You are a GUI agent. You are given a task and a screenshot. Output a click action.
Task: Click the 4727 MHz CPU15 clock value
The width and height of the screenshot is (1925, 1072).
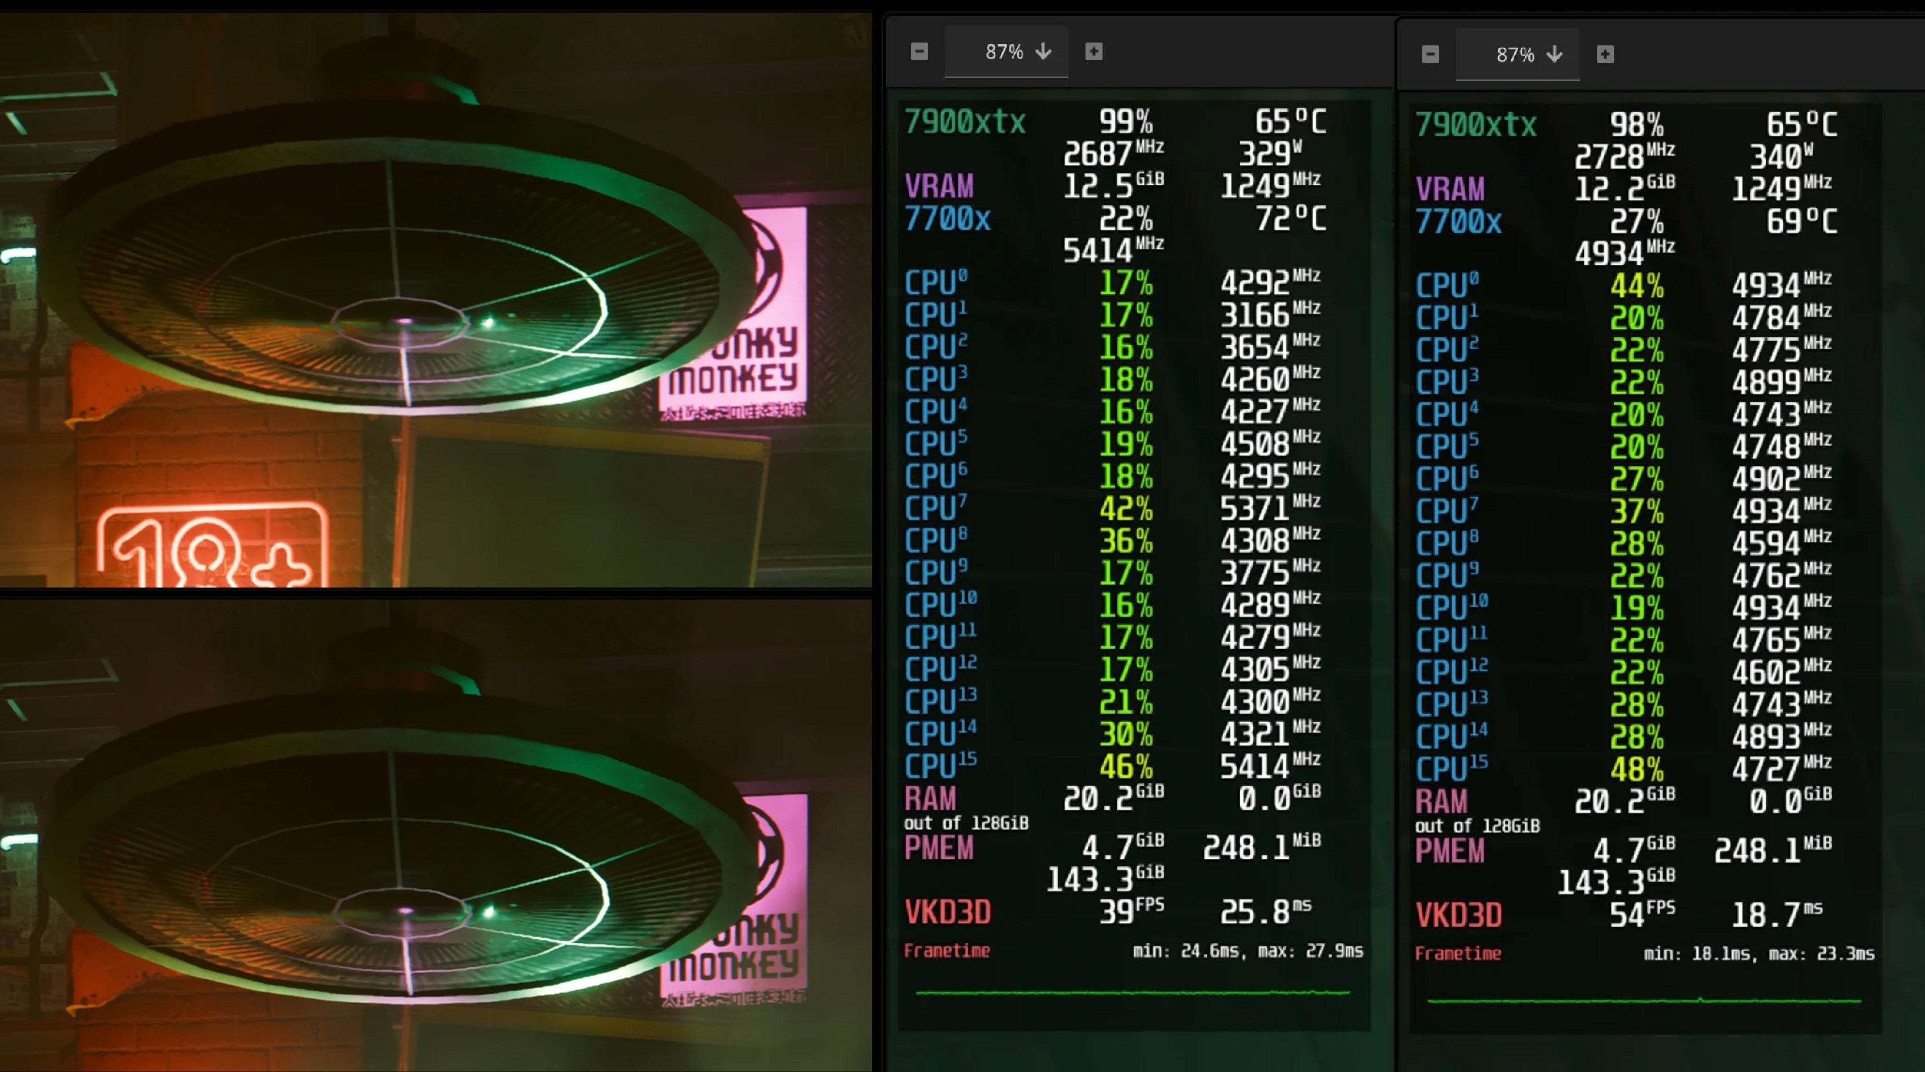[1781, 769]
